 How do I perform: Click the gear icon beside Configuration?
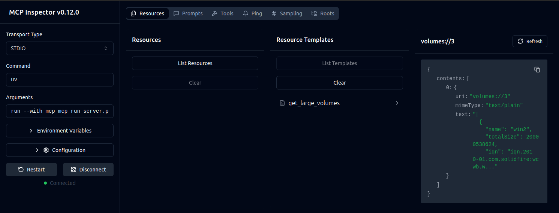[x=46, y=150]
